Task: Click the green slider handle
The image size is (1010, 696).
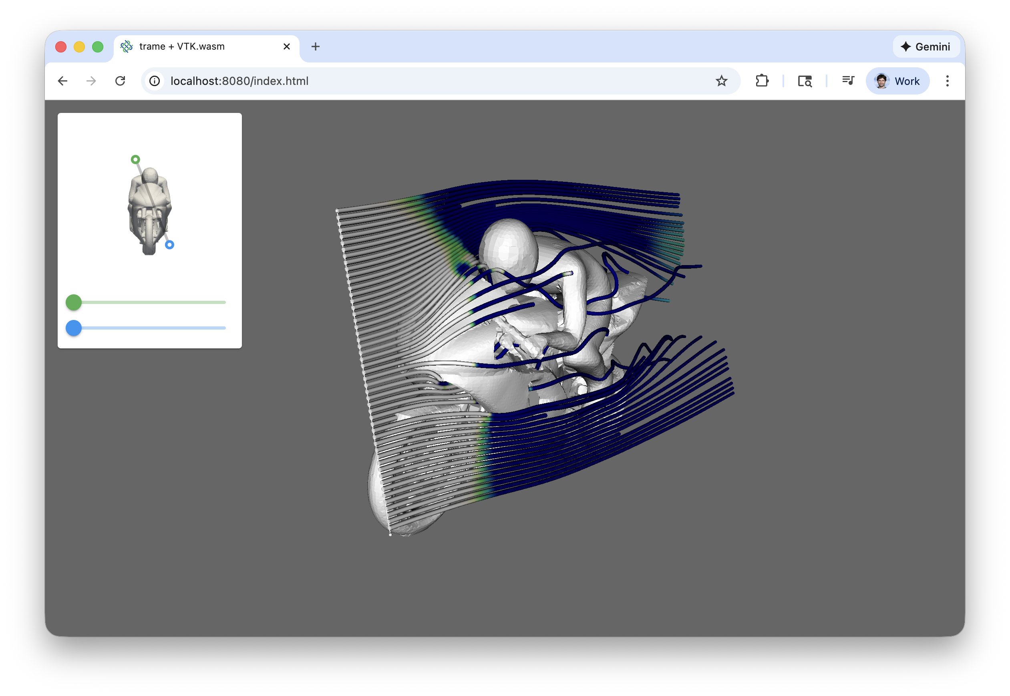Action: (x=74, y=302)
